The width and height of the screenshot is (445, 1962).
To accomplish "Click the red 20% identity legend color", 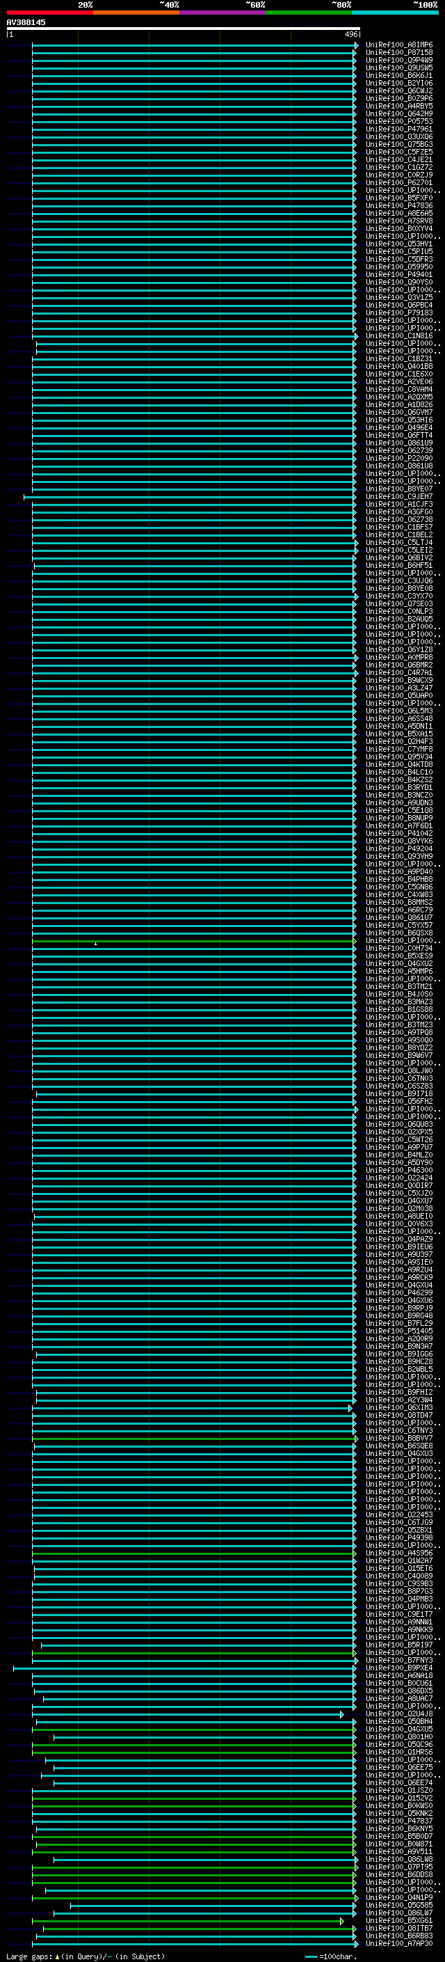I will pyautogui.click(x=49, y=13).
